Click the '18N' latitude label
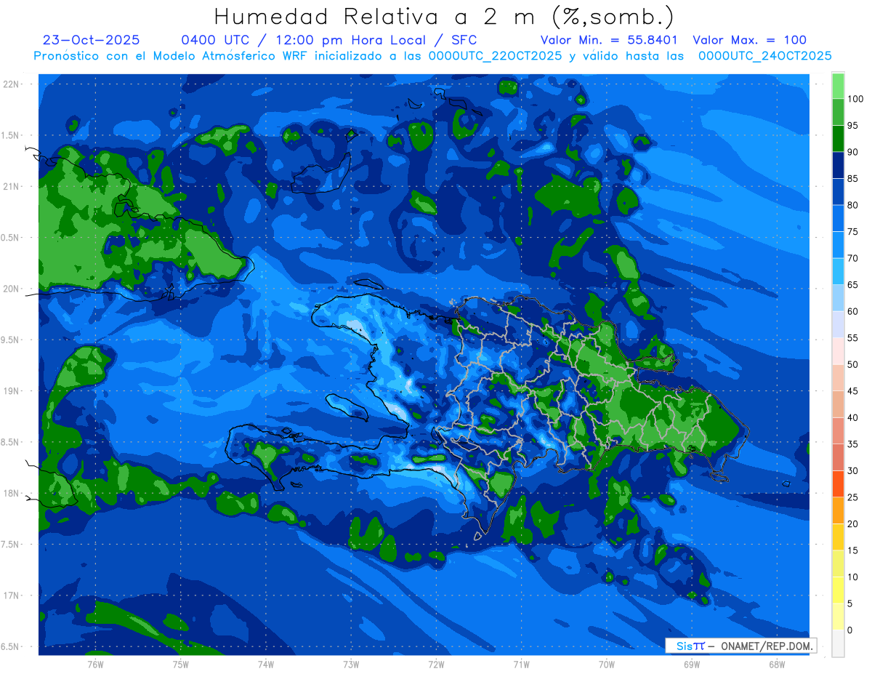The image size is (872, 674). point(9,493)
